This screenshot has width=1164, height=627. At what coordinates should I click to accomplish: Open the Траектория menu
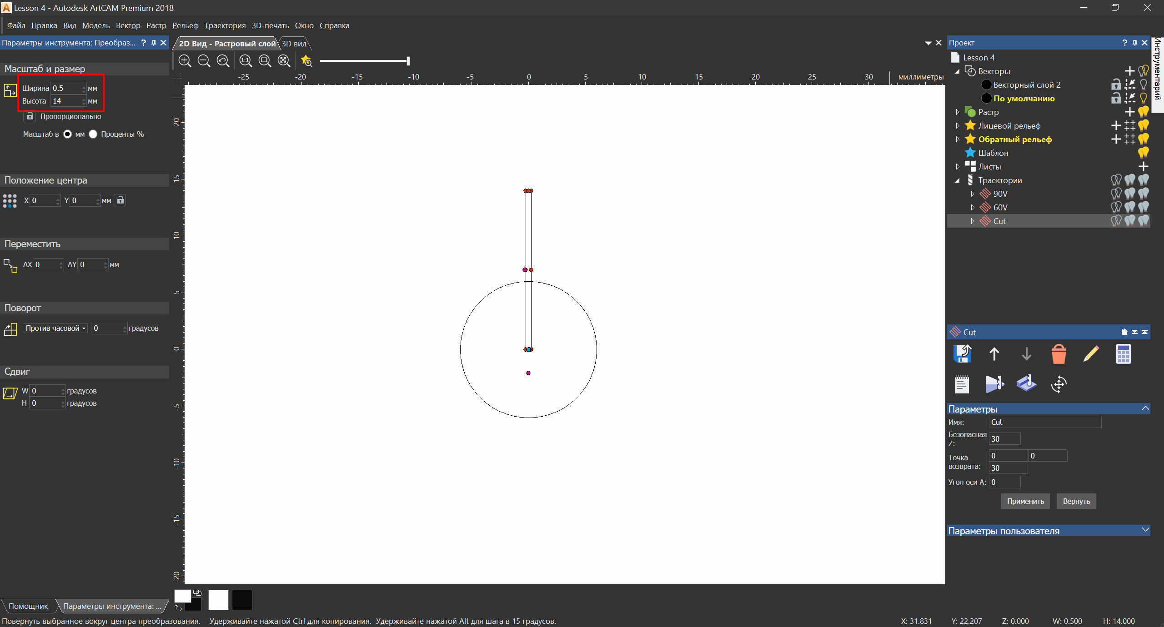(x=225, y=25)
